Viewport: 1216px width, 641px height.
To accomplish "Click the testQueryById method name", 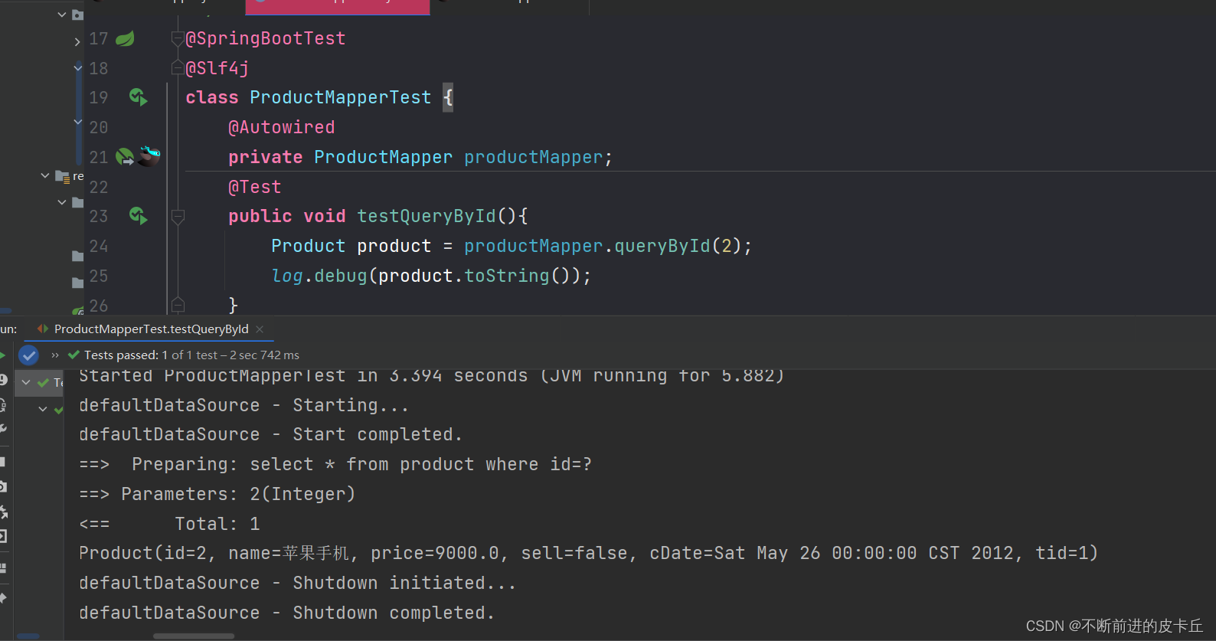I will point(427,216).
